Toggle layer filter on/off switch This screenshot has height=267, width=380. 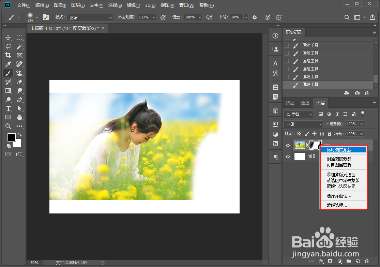tap(363, 114)
